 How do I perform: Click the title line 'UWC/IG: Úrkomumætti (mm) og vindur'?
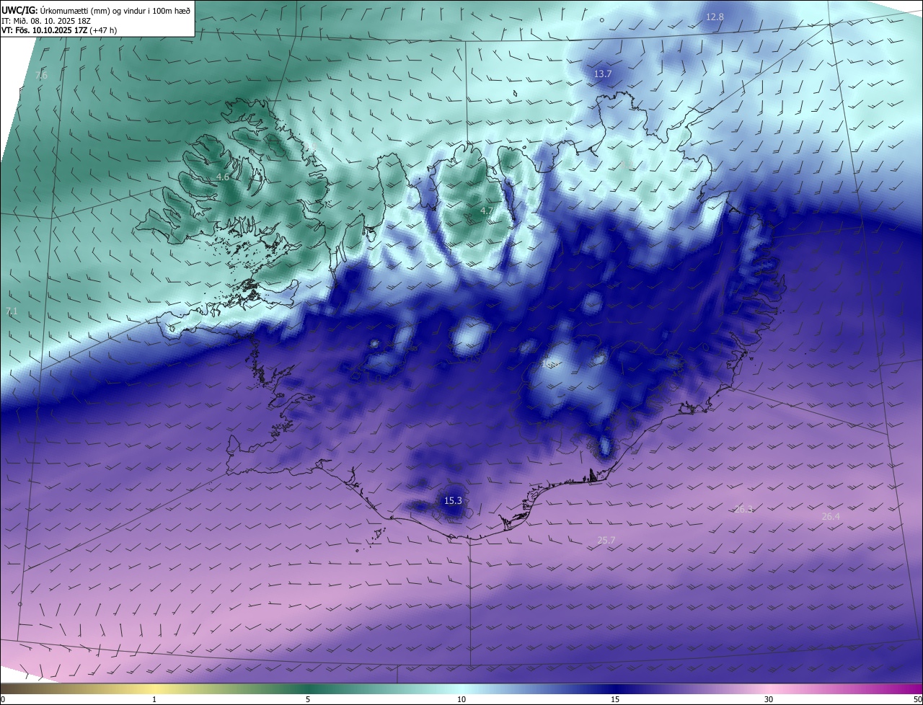coord(96,9)
